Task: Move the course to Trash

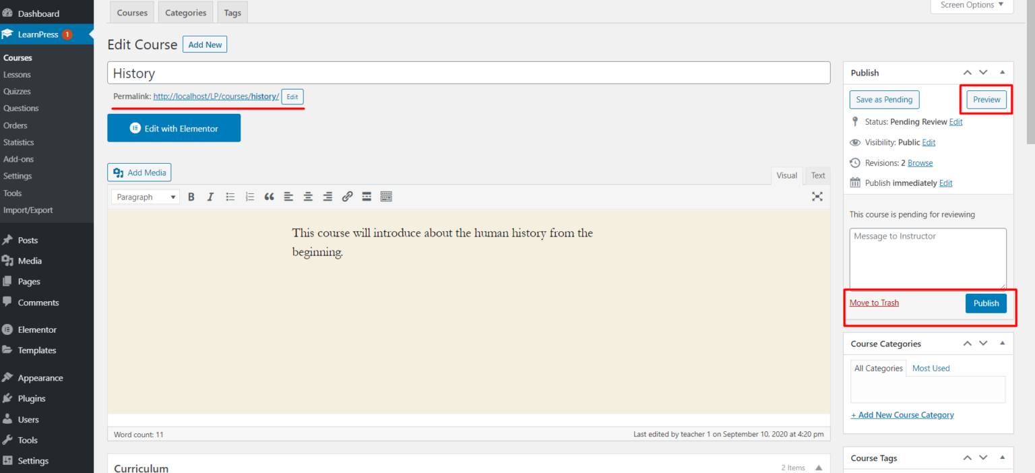Action: point(874,303)
